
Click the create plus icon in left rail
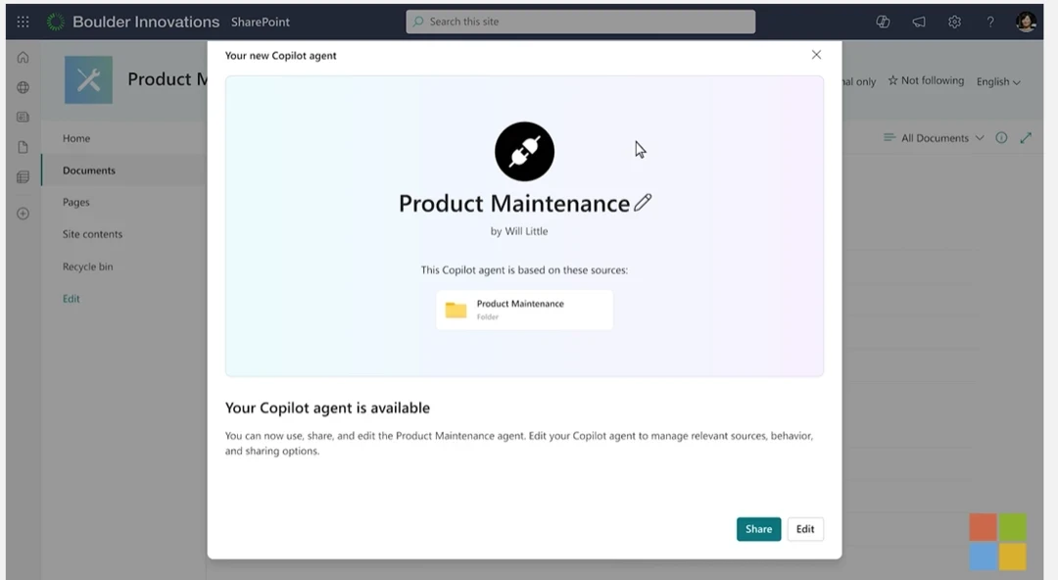23,214
